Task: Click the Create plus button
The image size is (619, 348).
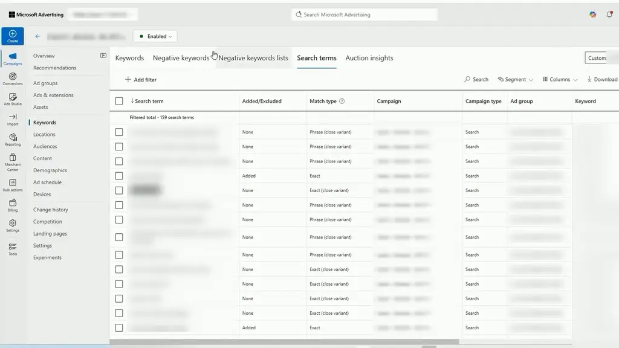Action: [13, 36]
